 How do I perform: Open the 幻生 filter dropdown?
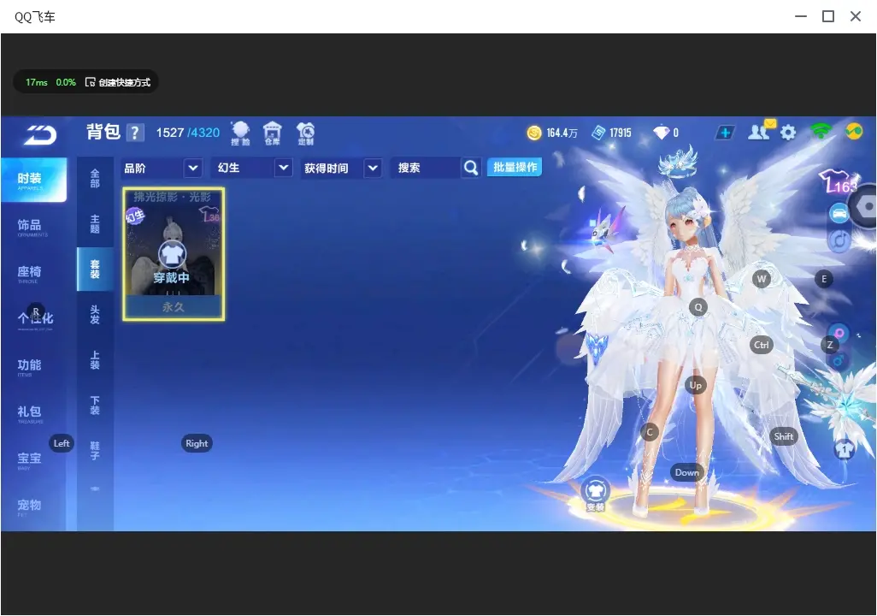tap(251, 168)
